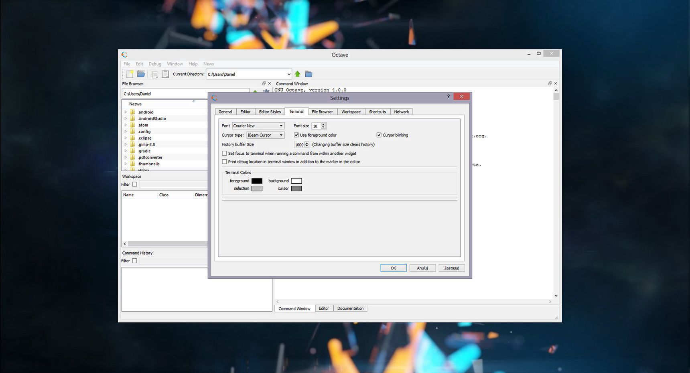Open the Cursor type dropdown
Viewport: 690px width, 373px height.
[265, 135]
